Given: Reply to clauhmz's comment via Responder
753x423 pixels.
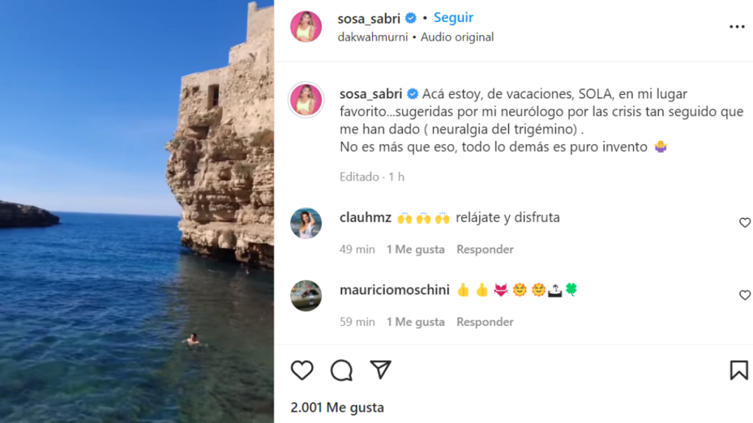Looking at the screenshot, I should pos(485,250).
